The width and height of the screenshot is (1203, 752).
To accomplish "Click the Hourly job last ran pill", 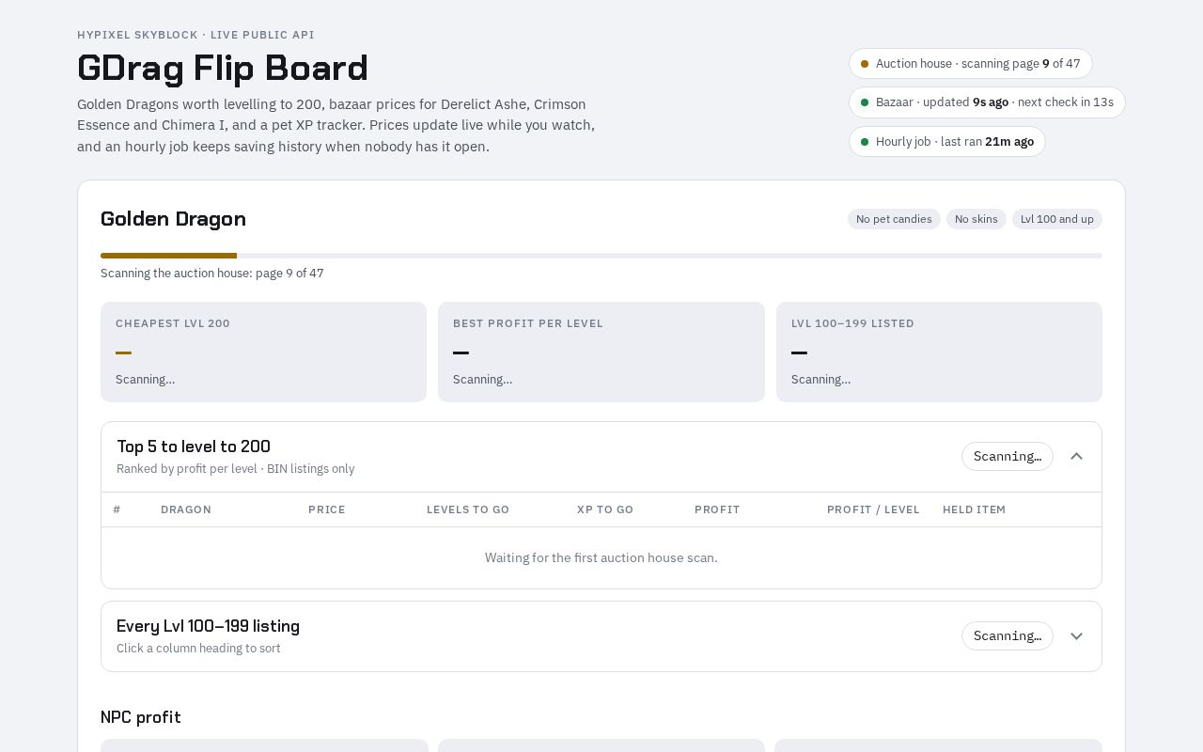I will pyautogui.click(x=946, y=142).
